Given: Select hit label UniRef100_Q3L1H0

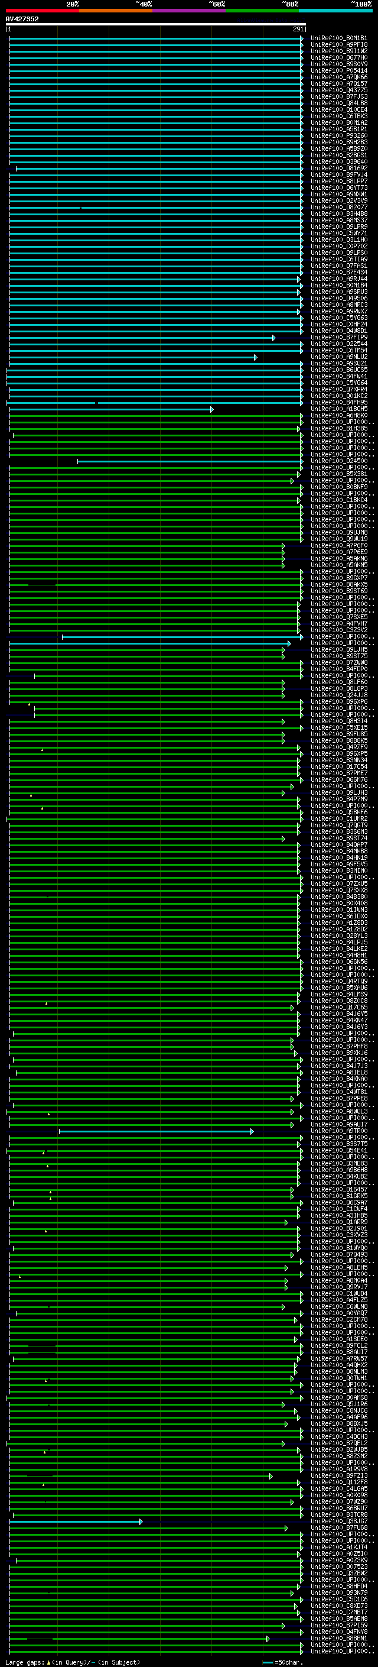Looking at the screenshot, I should tap(339, 240).
